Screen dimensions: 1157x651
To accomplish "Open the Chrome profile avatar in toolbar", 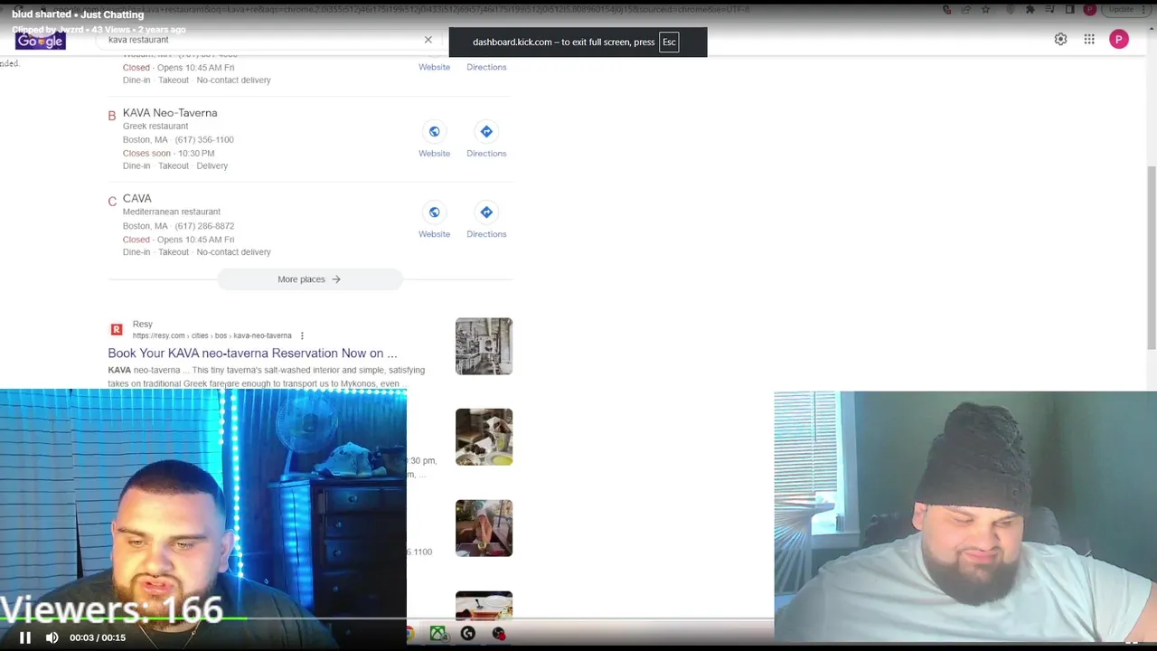I will pyautogui.click(x=1089, y=9).
